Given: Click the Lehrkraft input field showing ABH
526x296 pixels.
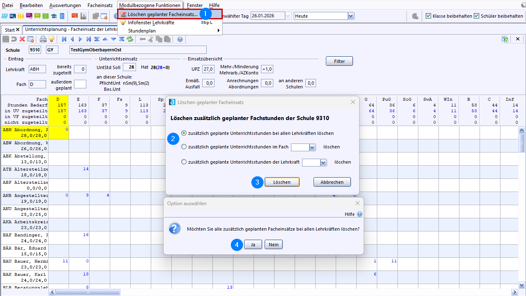Looking at the screenshot, I should [37, 69].
